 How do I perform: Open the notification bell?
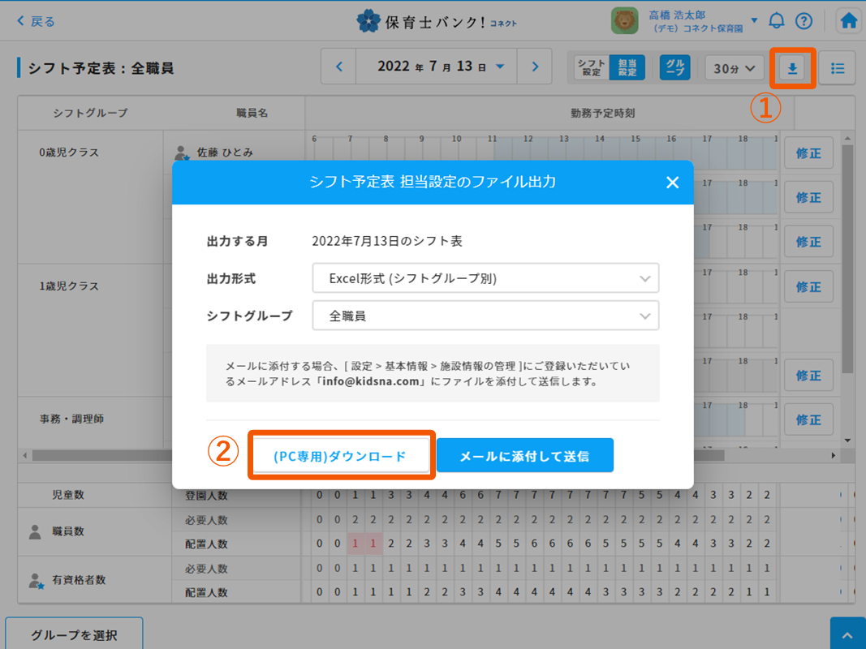coord(777,21)
